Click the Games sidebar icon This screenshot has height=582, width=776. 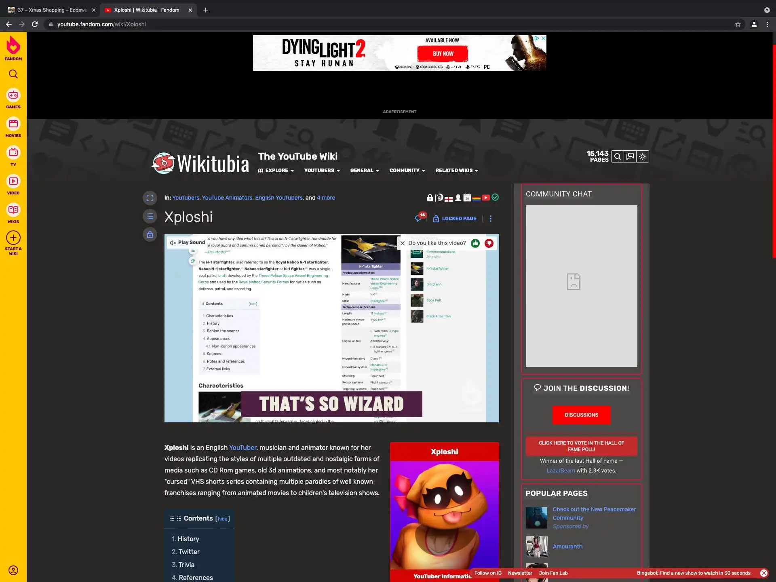[x=13, y=95]
